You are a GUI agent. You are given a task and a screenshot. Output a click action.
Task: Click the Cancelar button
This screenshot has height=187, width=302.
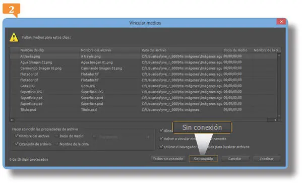coord(235,159)
